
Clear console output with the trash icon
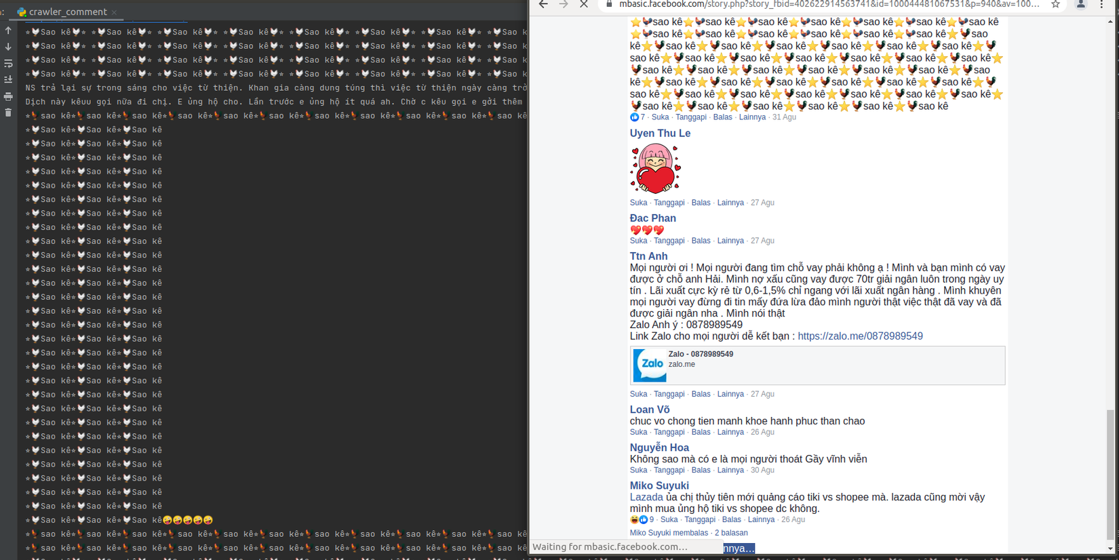click(x=8, y=113)
